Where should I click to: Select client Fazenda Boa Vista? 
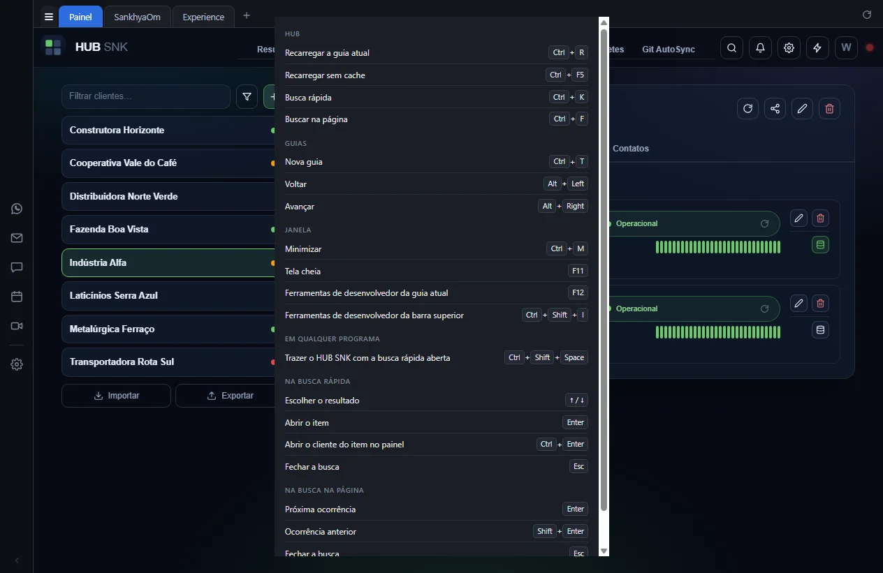coord(168,230)
